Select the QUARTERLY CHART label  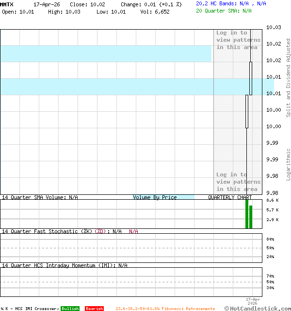pyautogui.click(x=230, y=197)
